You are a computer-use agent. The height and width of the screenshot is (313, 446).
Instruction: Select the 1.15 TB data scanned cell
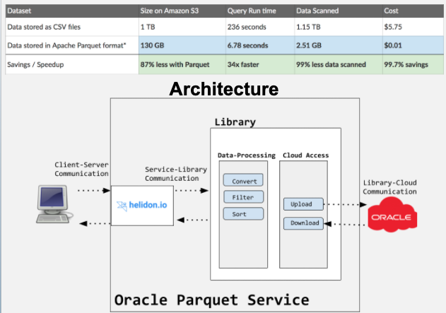pyautogui.click(x=339, y=27)
